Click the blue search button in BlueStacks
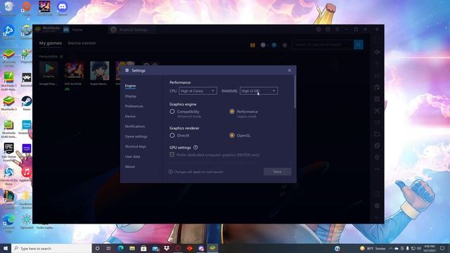This screenshot has height=253, width=450. (x=359, y=45)
